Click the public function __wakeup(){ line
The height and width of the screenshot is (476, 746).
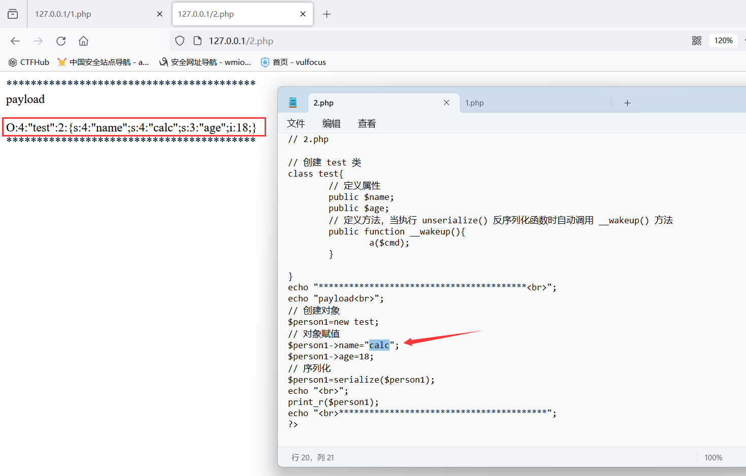(x=397, y=231)
